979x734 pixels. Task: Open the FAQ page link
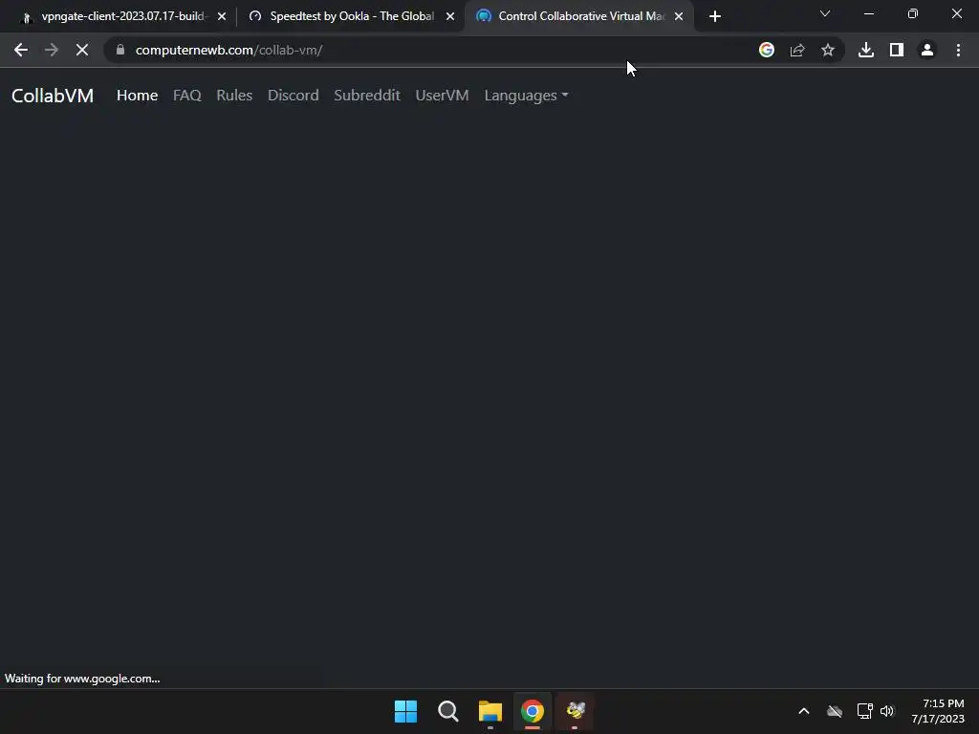click(187, 96)
